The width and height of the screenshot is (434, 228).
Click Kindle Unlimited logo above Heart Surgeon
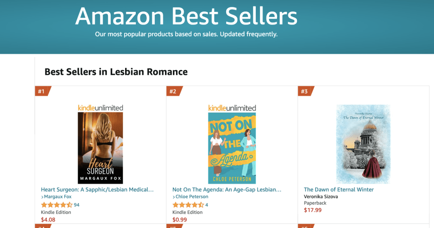(x=101, y=108)
